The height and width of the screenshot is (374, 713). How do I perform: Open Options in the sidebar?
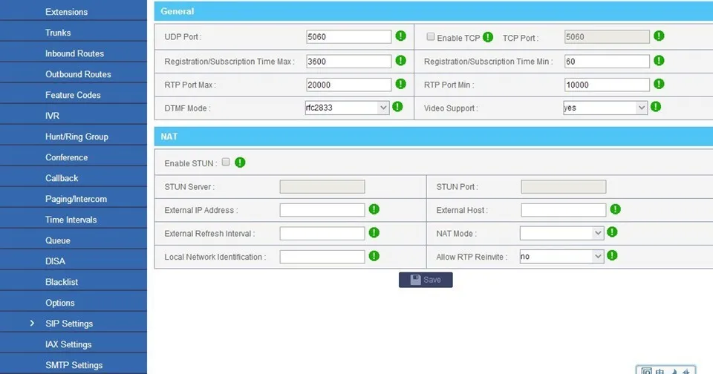(60, 303)
